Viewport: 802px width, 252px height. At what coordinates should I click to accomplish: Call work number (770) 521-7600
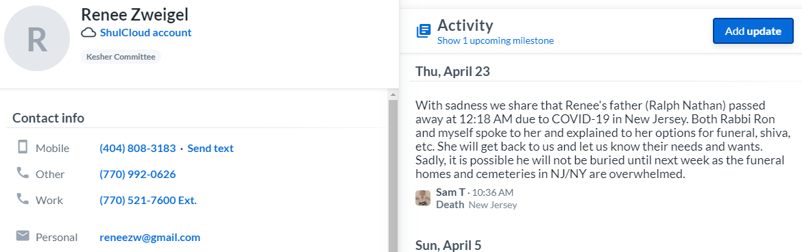click(148, 201)
